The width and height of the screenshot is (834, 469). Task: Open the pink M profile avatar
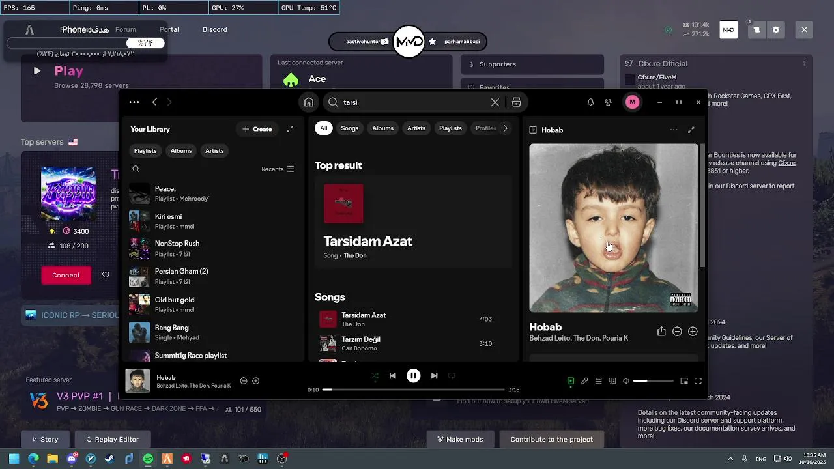point(632,102)
